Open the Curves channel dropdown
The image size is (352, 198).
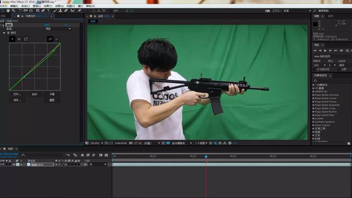(58, 29)
